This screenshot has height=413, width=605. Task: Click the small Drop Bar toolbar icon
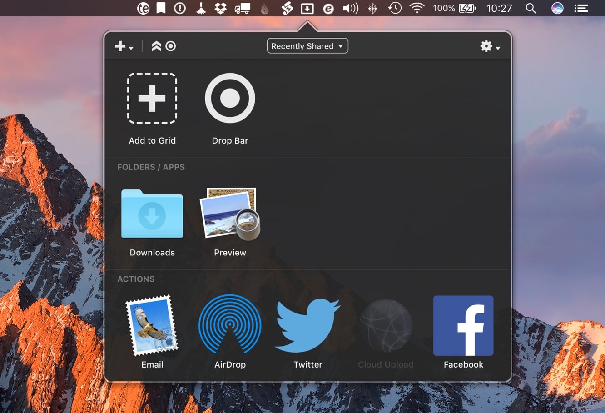(171, 46)
